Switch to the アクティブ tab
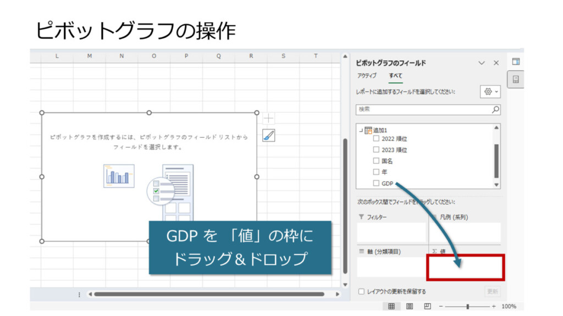This screenshot has height=316, width=563. (x=367, y=76)
